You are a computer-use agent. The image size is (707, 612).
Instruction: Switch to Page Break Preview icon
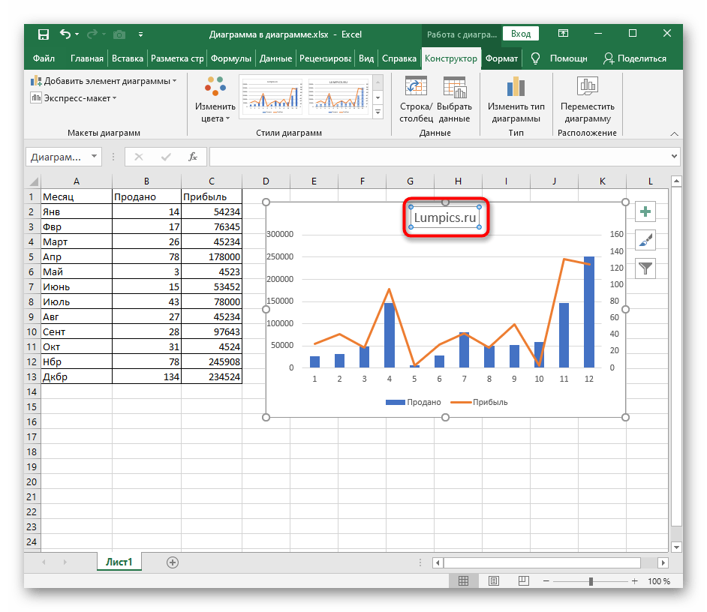coord(523,581)
